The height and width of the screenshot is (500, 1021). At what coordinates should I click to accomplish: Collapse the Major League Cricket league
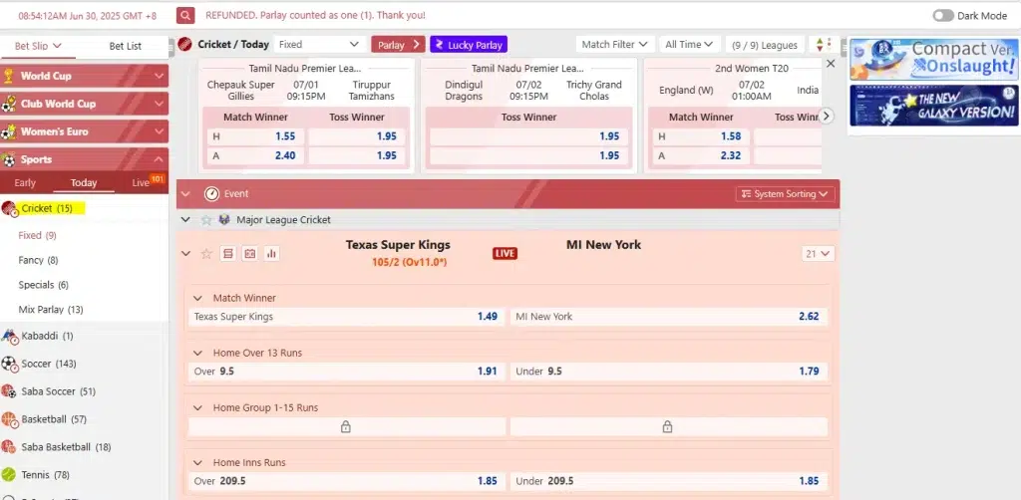click(185, 220)
